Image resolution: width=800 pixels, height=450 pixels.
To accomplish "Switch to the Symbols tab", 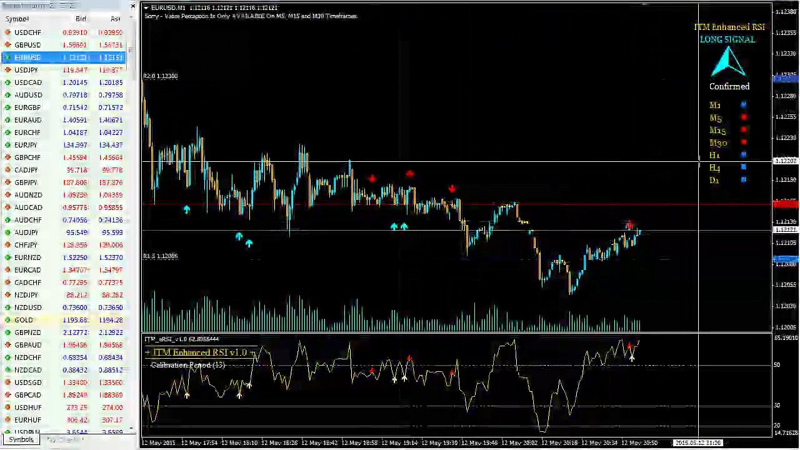I will 21,440.
